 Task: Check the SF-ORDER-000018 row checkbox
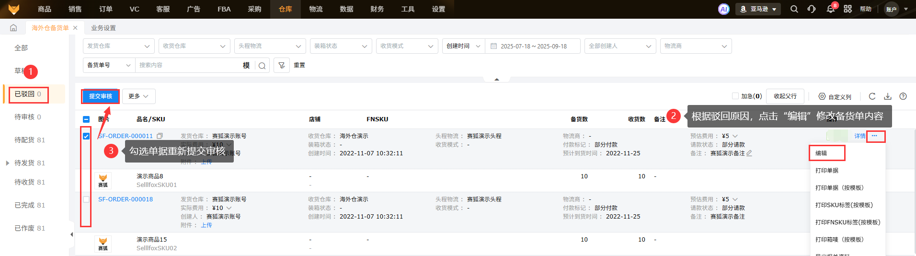[86, 199]
